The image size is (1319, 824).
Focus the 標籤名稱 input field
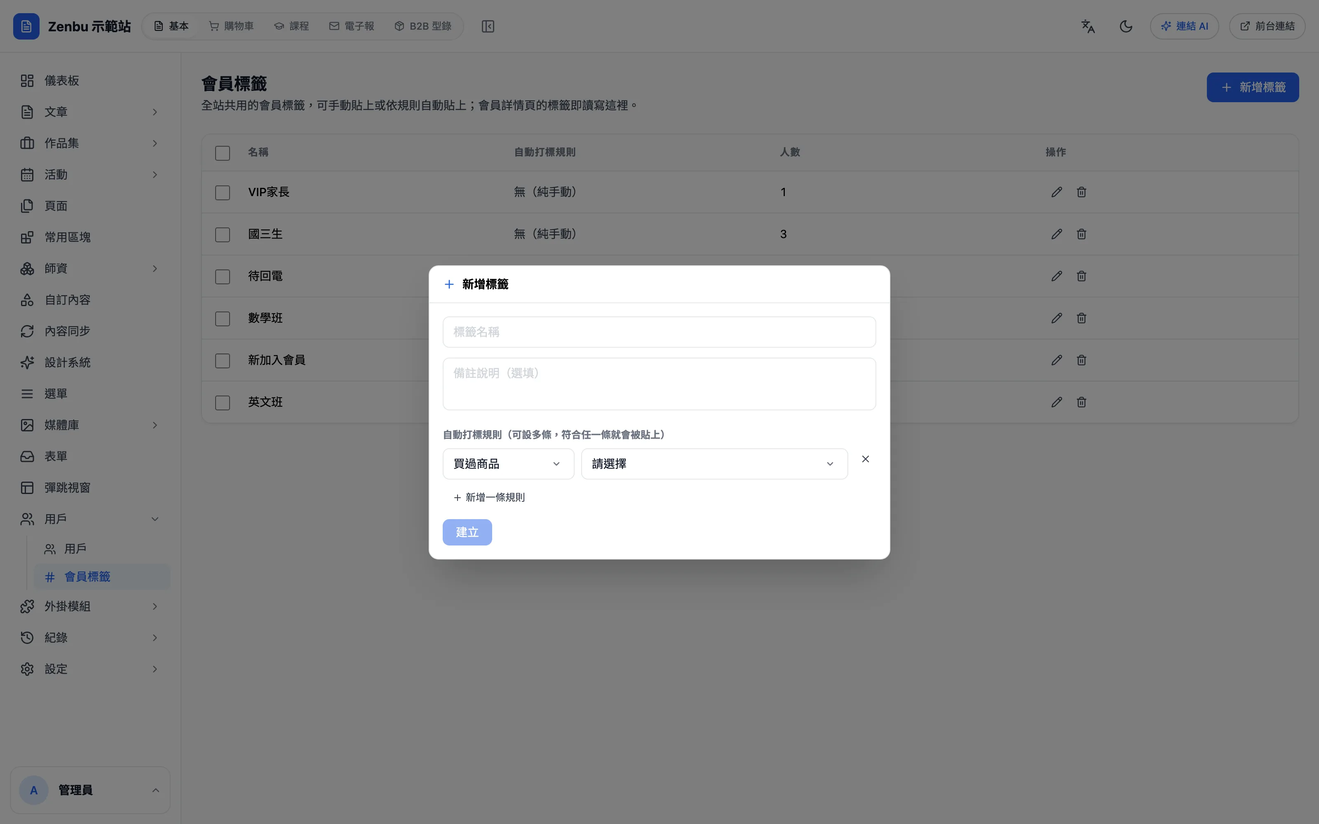pos(659,332)
